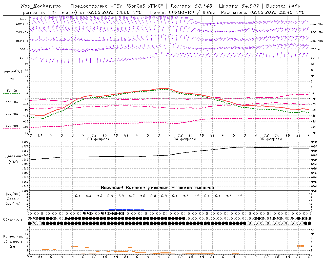Click the '850 гПа' temperature legend entry
This screenshot has width=324, height=259.
pos(12,102)
